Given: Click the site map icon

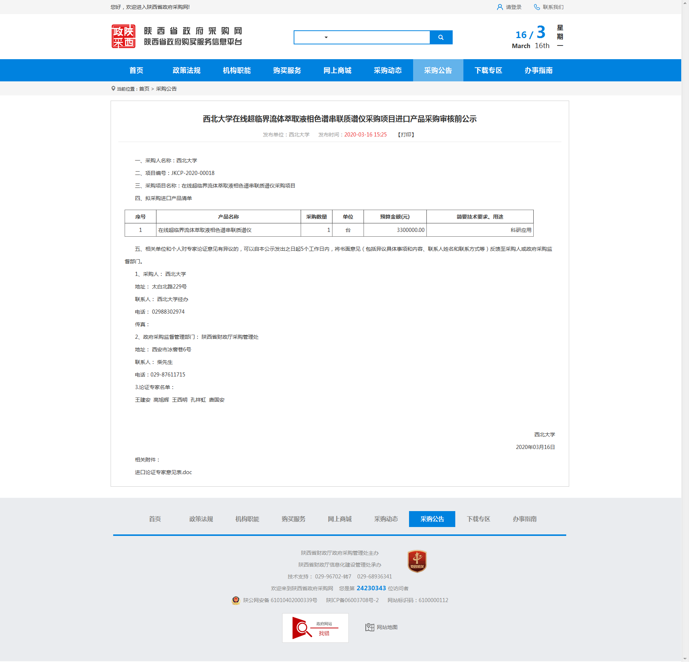Looking at the screenshot, I should (x=370, y=627).
